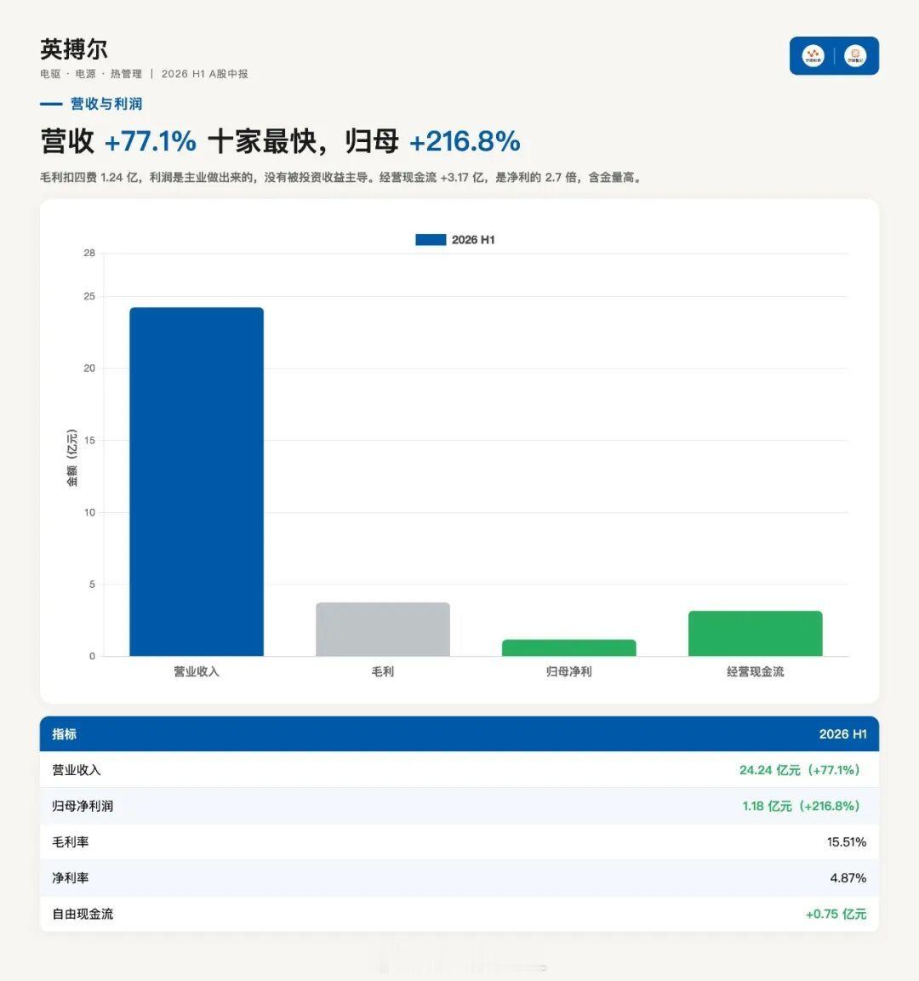Click the 毛利率 table row label
This screenshot has width=919, height=981.
click(x=70, y=842)
